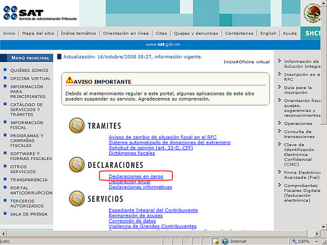Image resolution: width=327 pixels, height=245 pixels.
Task: Open Corrección de datos link
Action: [132, 221]
